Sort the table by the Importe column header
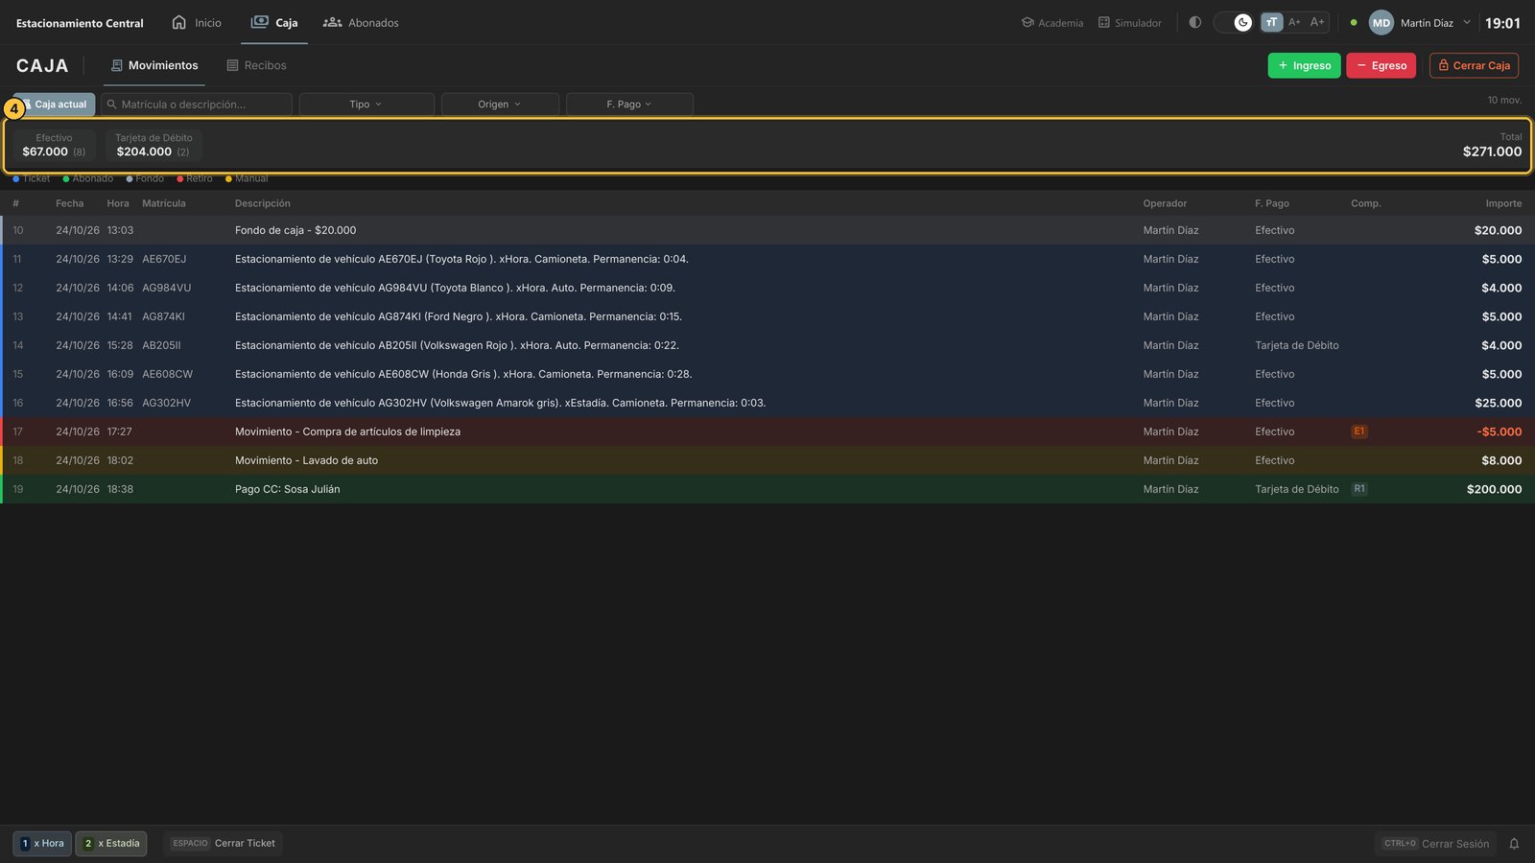 pos(1503,203)
